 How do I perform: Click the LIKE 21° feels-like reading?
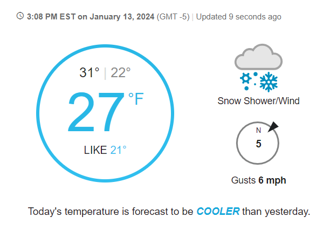(x=105, y=150)
